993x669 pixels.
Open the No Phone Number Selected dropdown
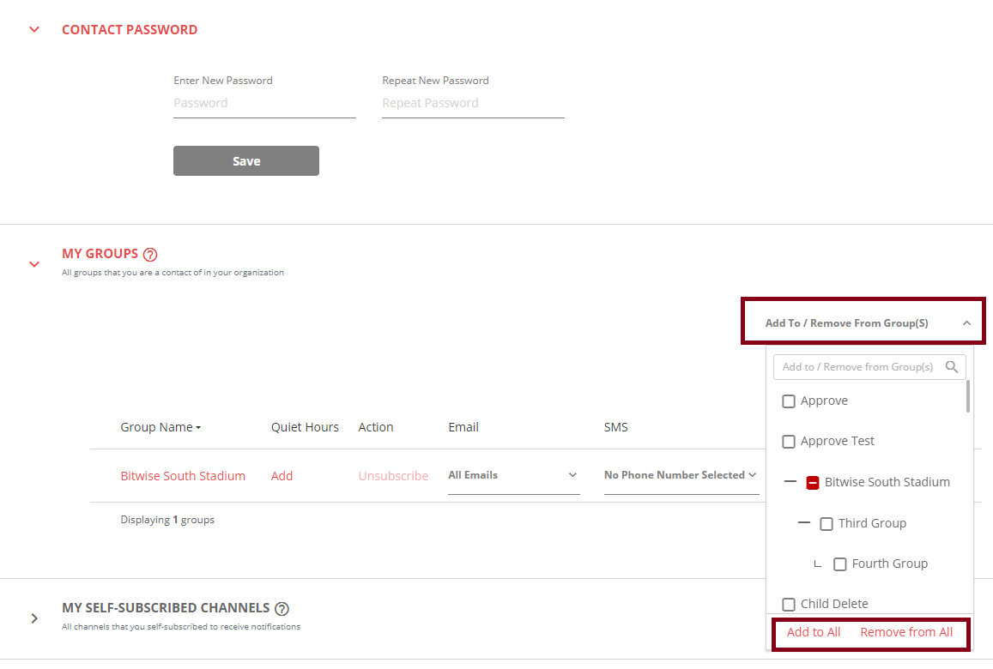point(681,475)
